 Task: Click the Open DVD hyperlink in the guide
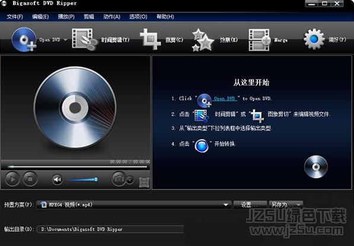[225, 98]
